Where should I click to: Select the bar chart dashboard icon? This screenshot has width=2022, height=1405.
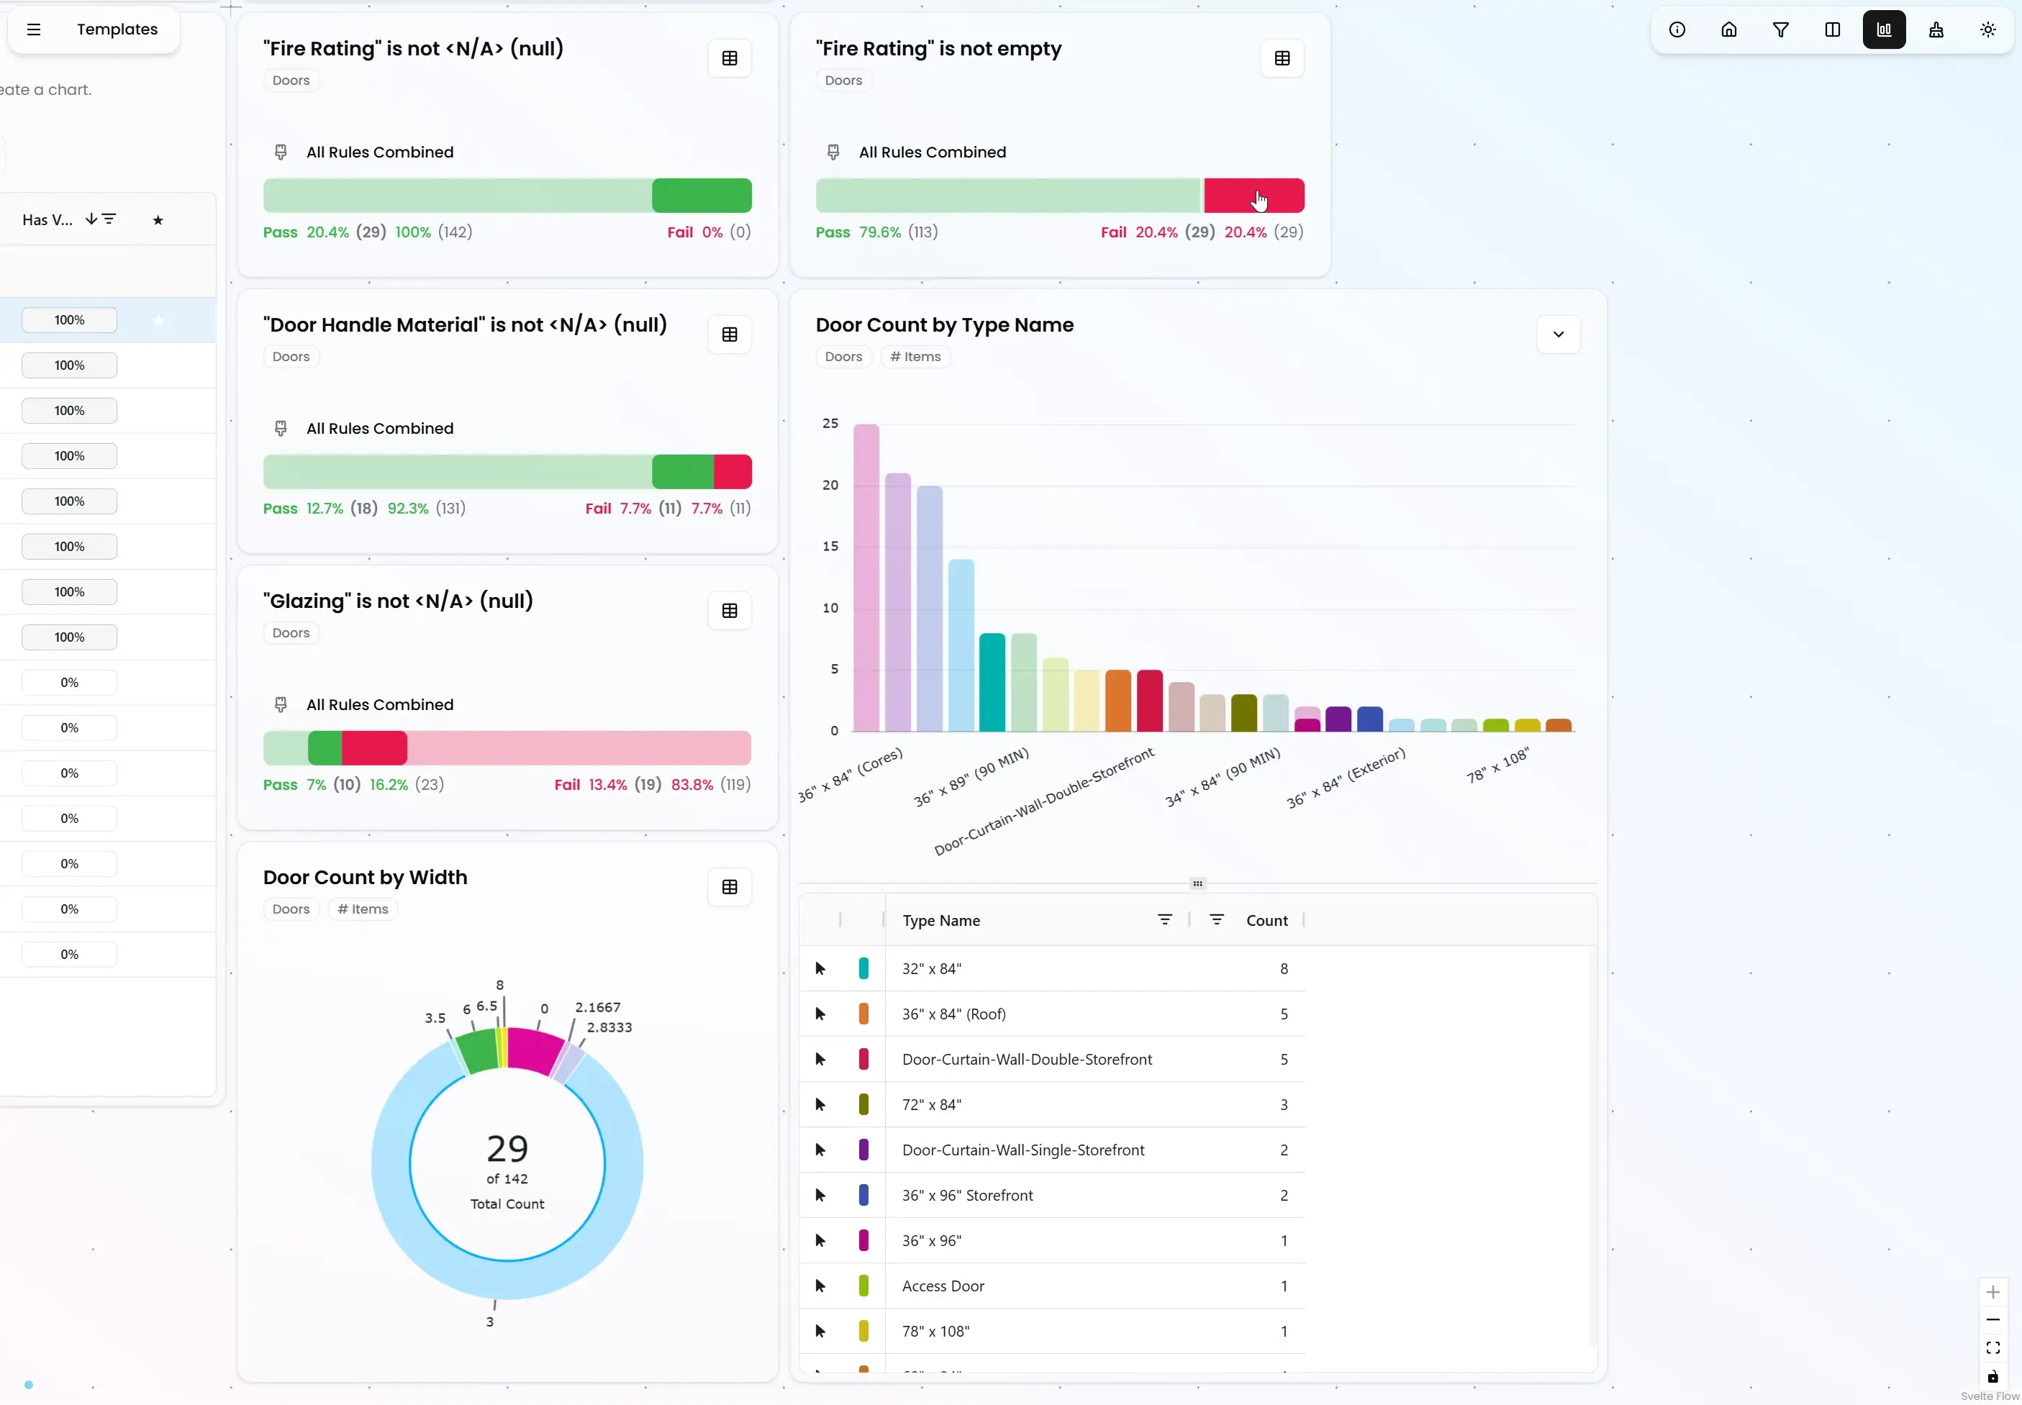pos(1884,30)
